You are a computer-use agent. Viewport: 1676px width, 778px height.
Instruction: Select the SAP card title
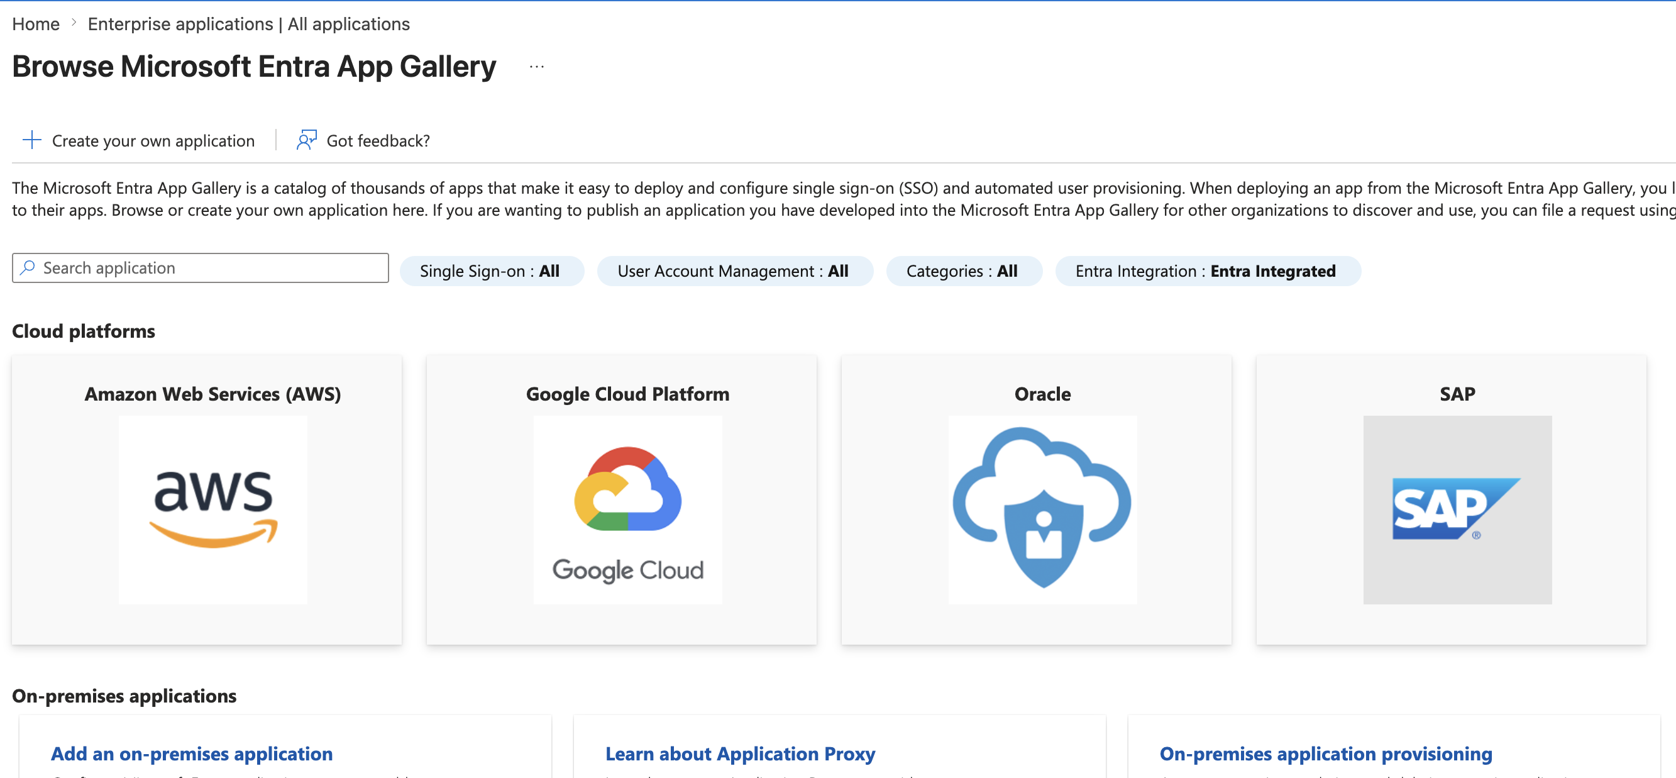coord(1457,394)
